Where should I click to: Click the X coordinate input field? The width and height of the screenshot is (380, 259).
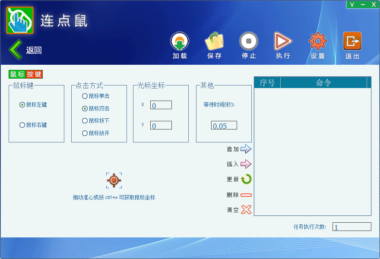161,105
